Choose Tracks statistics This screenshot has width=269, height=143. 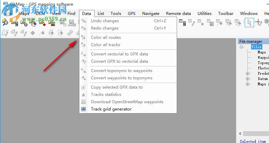tap(128, 95)
